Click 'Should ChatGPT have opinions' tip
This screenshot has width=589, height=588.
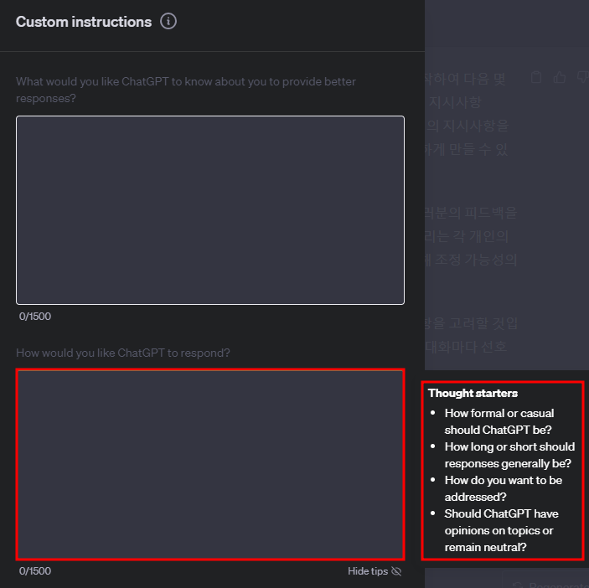point(502,530)
